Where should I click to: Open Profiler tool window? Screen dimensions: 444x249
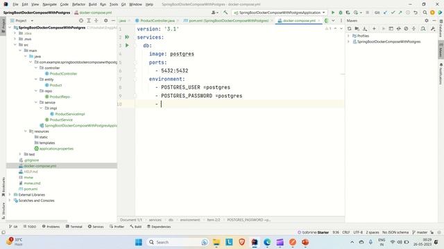(x=117, y=226)
